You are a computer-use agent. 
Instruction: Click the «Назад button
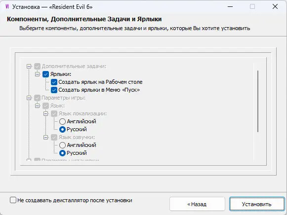(197, 204)
